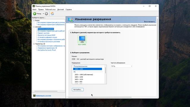This screenshot has width=190, height=107.
Task: Click the task tree horizontal scrollbar
Action: tap(46, 91)
